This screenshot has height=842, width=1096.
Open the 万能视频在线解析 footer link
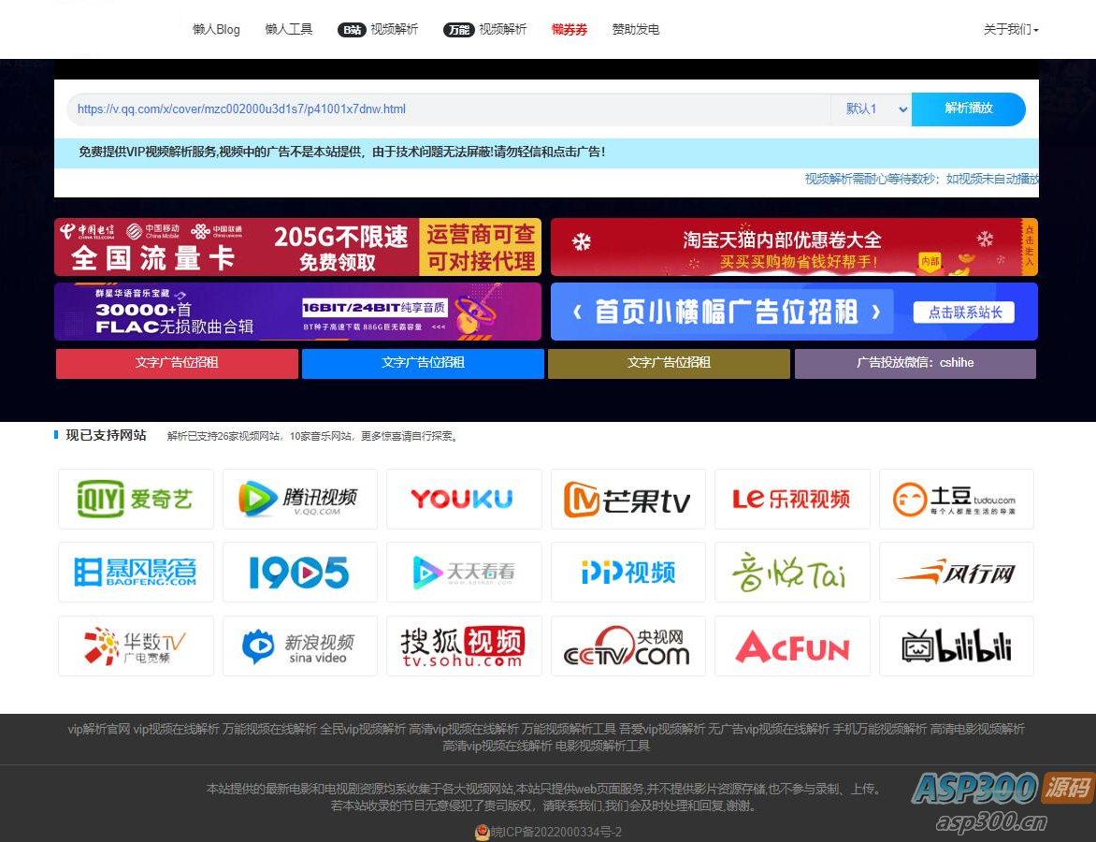[269, 730]
